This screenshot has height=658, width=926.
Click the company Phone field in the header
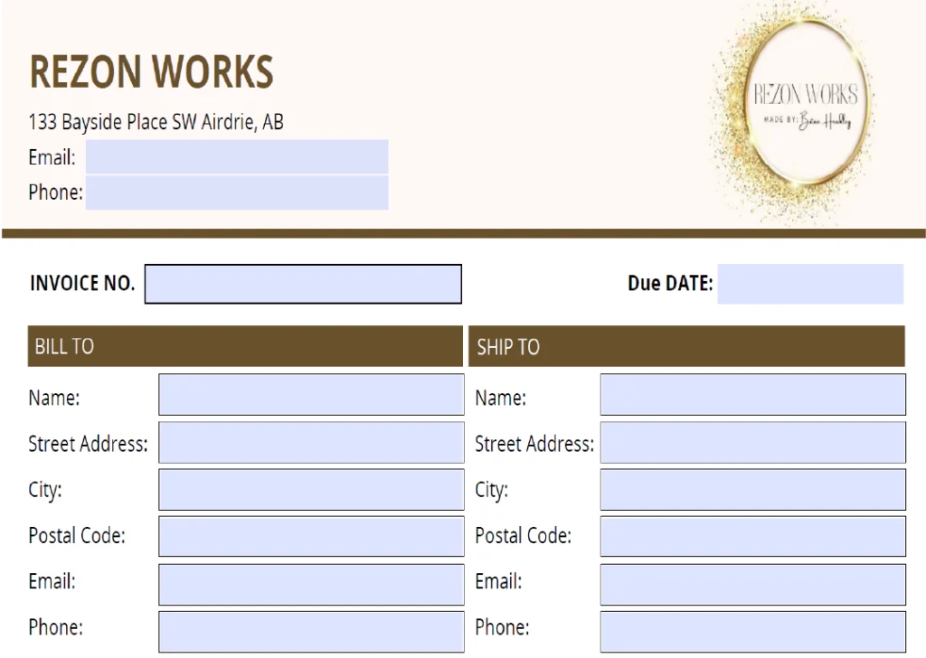(x=237, y=193)
